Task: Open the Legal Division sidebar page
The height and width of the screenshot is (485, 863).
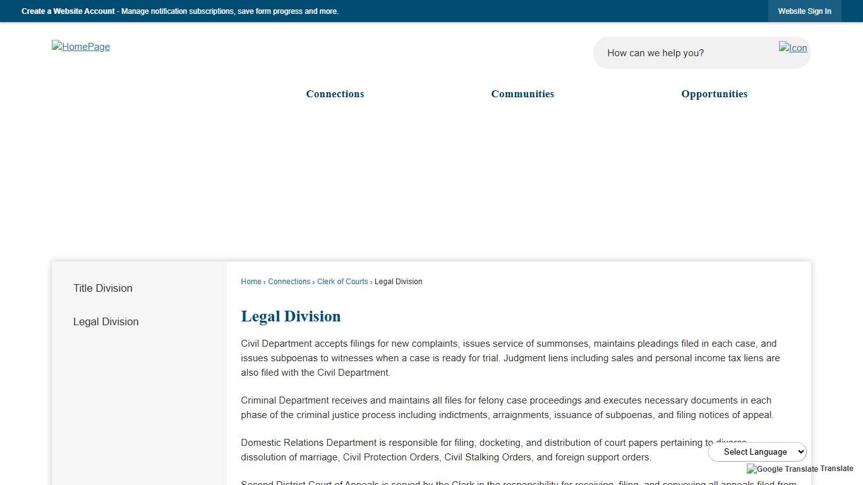Action: pyautogui.click(x=106, y=321)
